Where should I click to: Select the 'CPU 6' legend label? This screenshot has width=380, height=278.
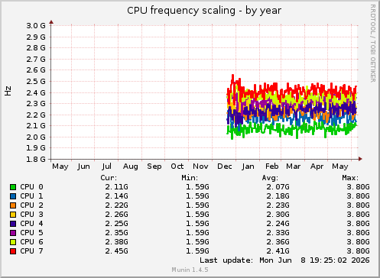click(x=31, y=242)
